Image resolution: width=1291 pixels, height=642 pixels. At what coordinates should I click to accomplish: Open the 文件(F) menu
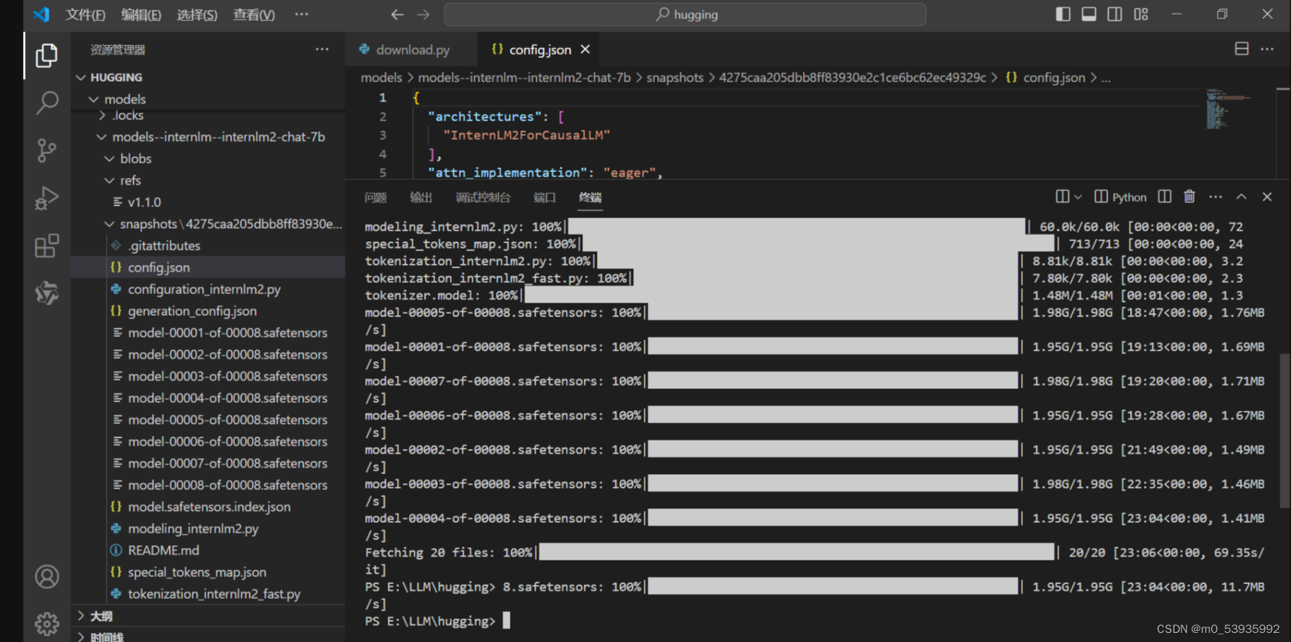coord(85,15)
